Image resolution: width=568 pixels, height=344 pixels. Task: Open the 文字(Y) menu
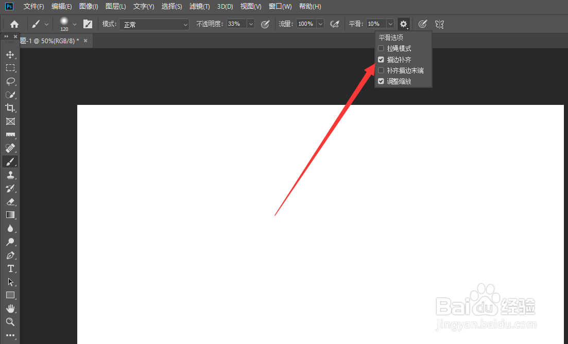coord(144,7)
